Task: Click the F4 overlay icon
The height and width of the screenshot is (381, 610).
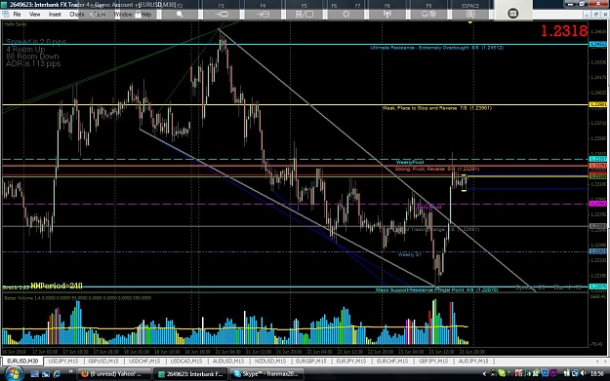Action: [263, 15]
